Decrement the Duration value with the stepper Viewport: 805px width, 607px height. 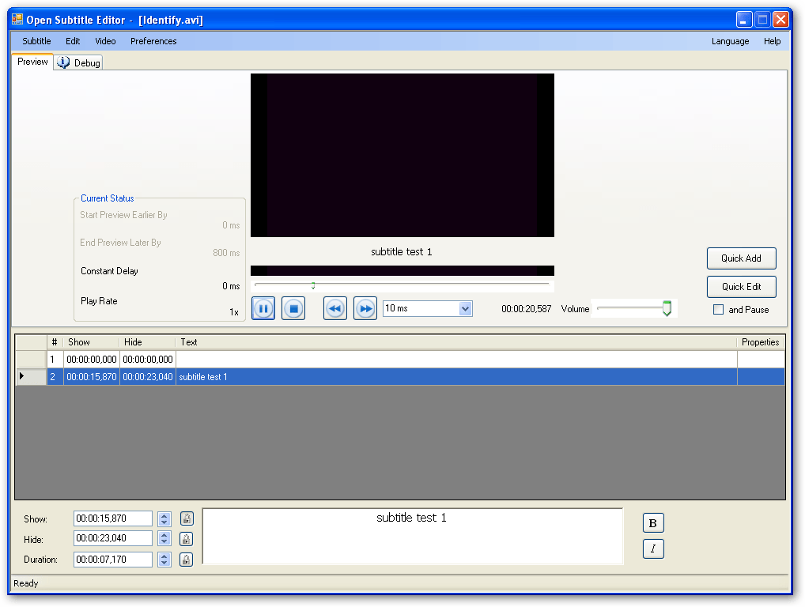coord(164,563)
